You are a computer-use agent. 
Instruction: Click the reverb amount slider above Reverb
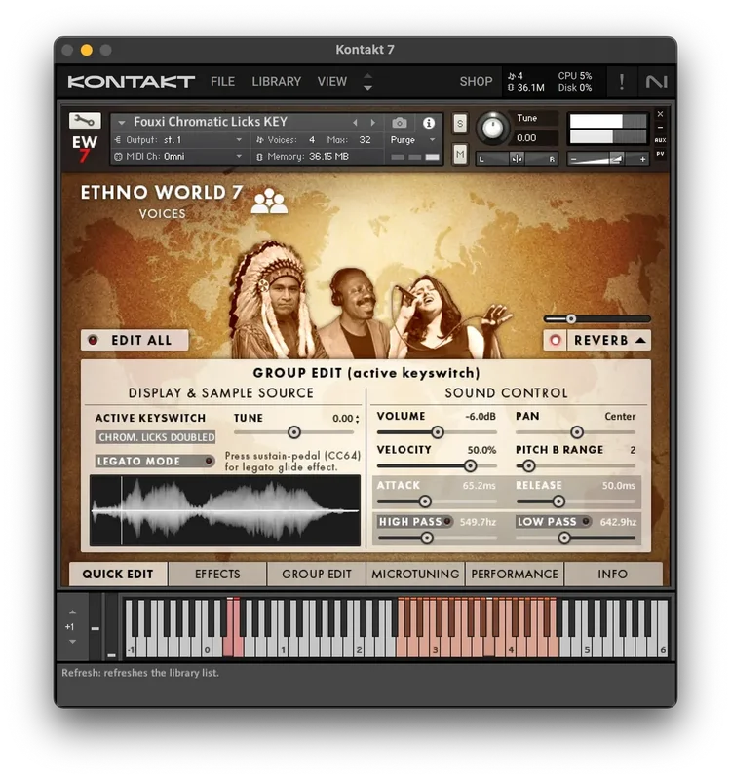click(596, 319)
